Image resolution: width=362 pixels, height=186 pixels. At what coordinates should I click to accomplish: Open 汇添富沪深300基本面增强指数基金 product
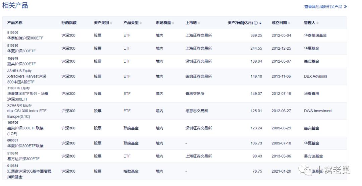tap(29, 174)
